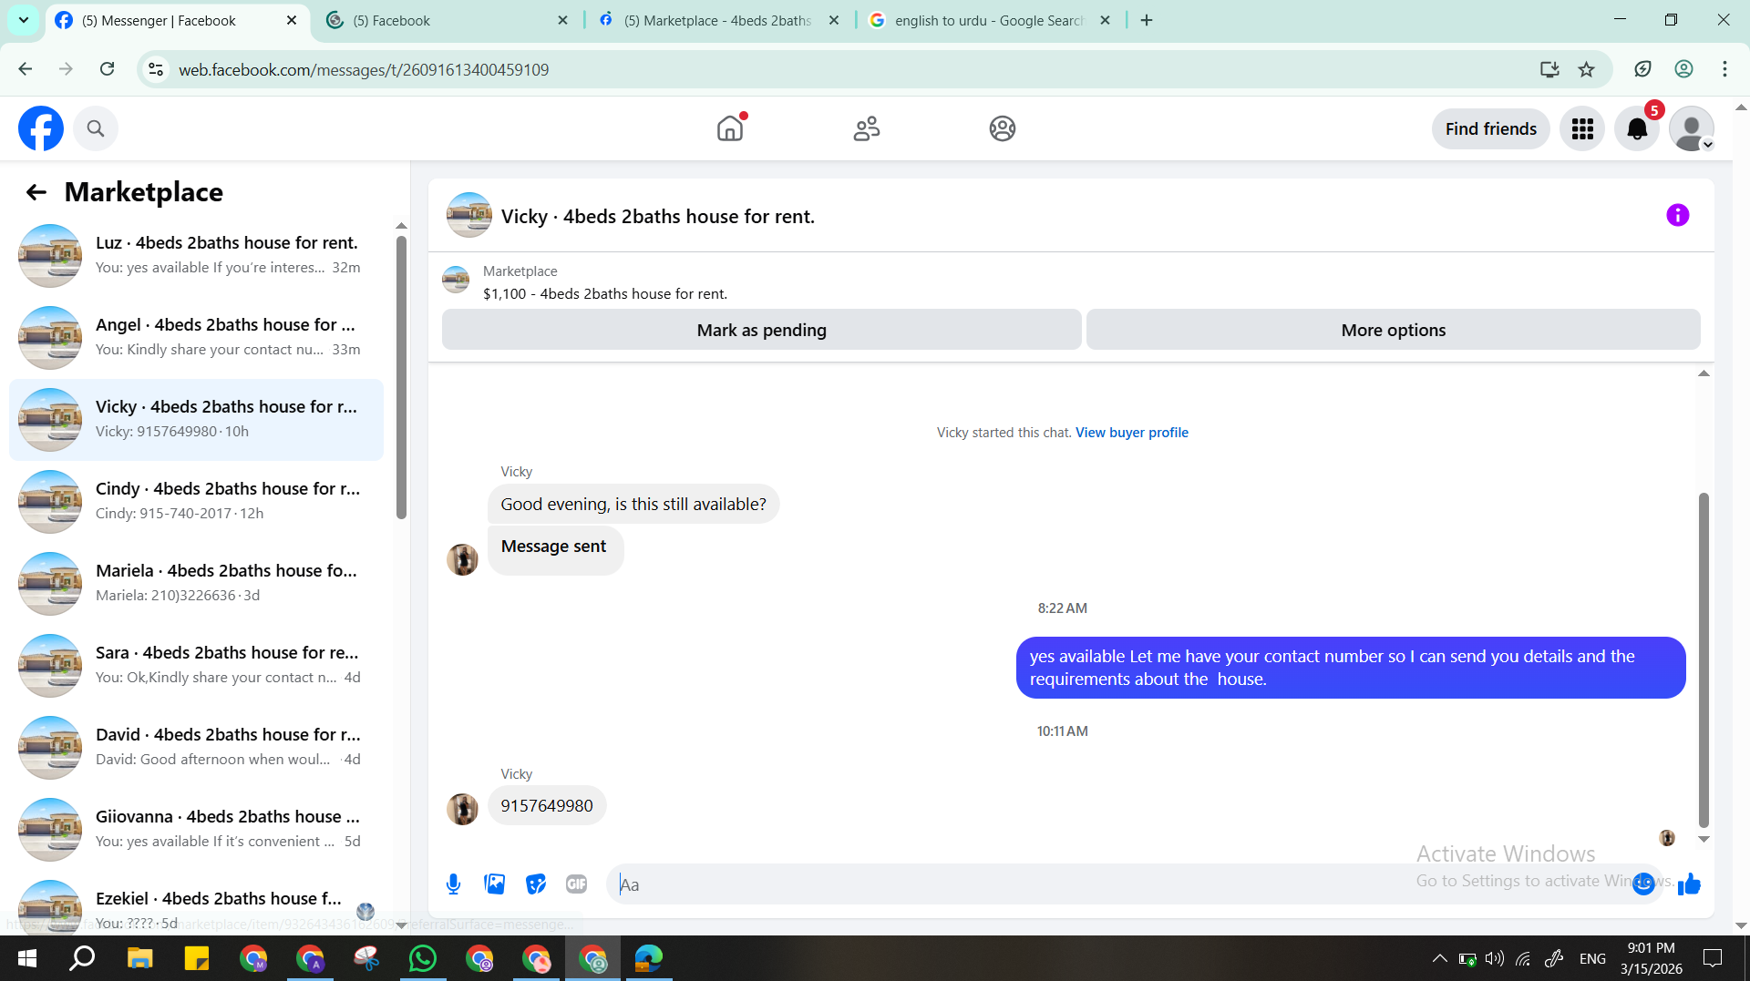Click the Facebook search magnifier icon
The width and height of the screenshot is (1750, 981).
[96, 128]
